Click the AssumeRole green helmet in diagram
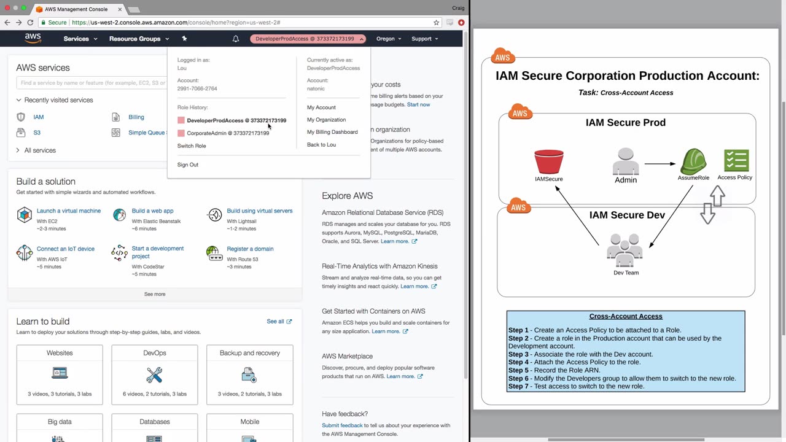The height and width of the screenshot is (442, 786). click(693, 161)
